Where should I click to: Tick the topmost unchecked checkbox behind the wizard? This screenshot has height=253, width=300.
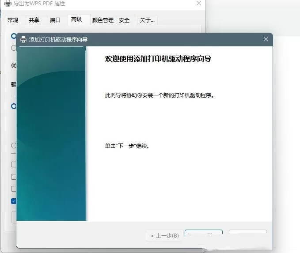point(14,164)
